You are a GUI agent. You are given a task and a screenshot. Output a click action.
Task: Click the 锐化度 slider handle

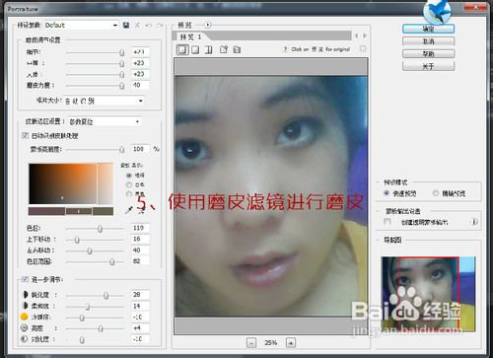coord(106,296)
